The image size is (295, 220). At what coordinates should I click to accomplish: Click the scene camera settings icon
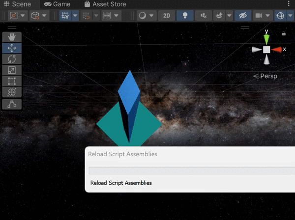click(x=259, y=15)
